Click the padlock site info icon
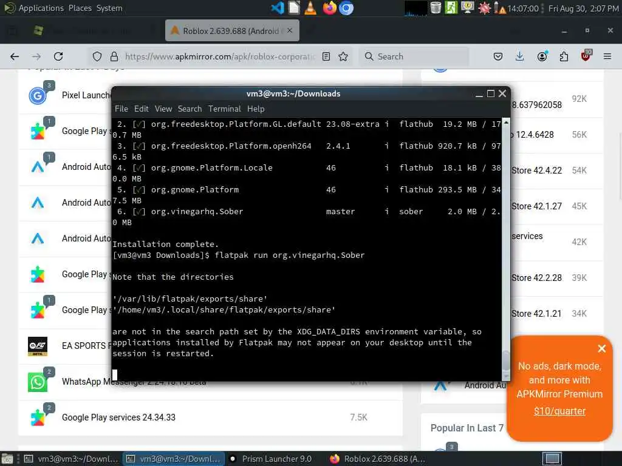The height and width of the screenshot is (466, 622). 114,56
